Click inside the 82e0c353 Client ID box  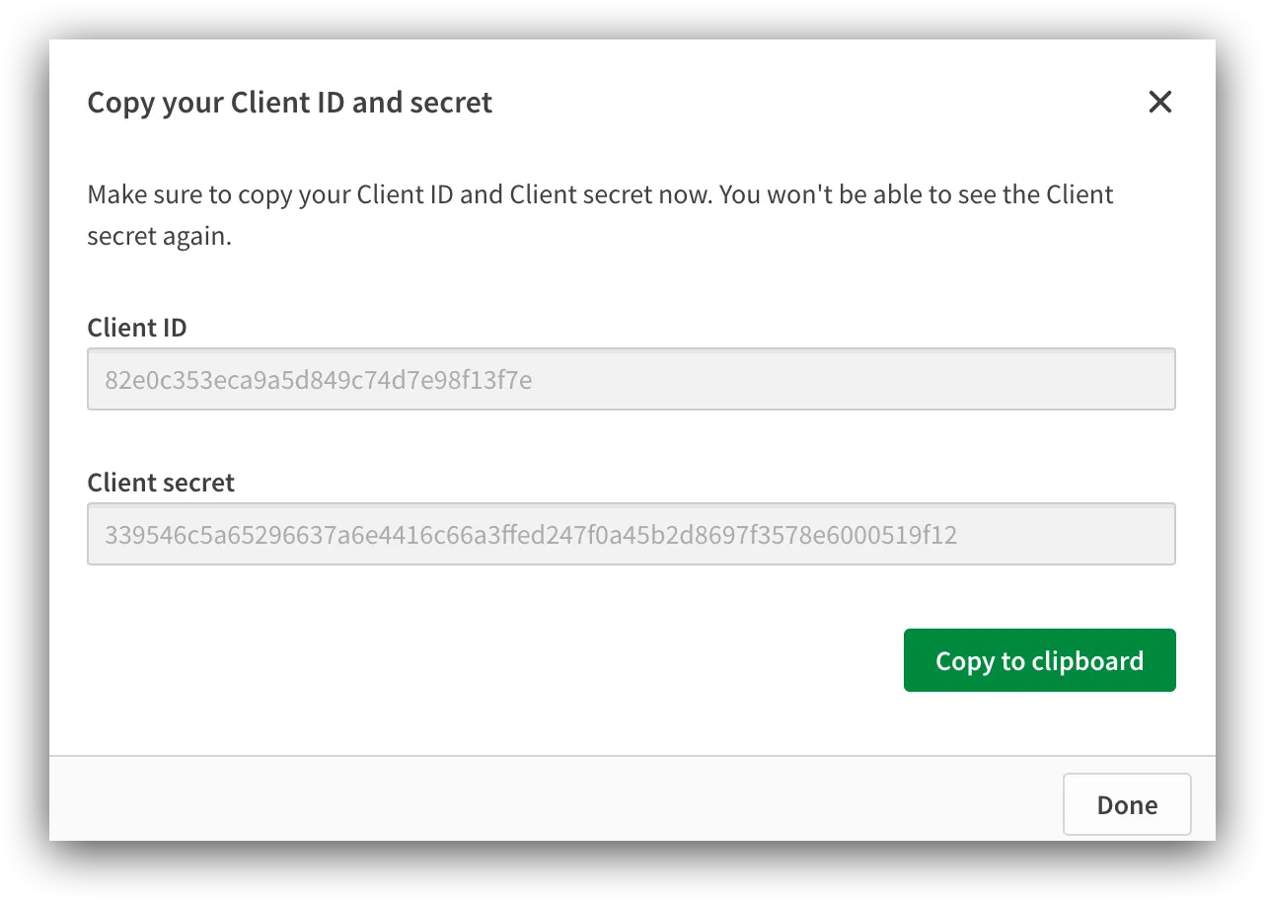pyautogui.click(x=632, y=379)
